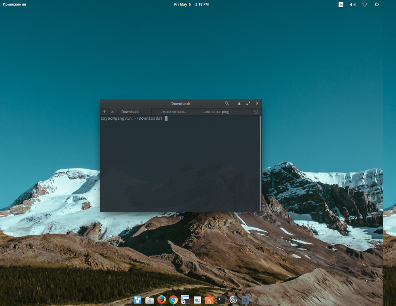Open the AppCenter shopping bag icon

209,300
